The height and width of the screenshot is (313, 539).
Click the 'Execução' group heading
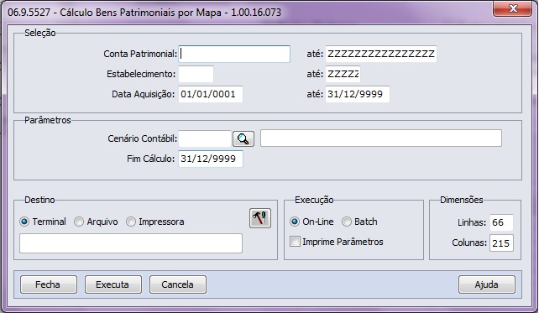coord(314,200)
